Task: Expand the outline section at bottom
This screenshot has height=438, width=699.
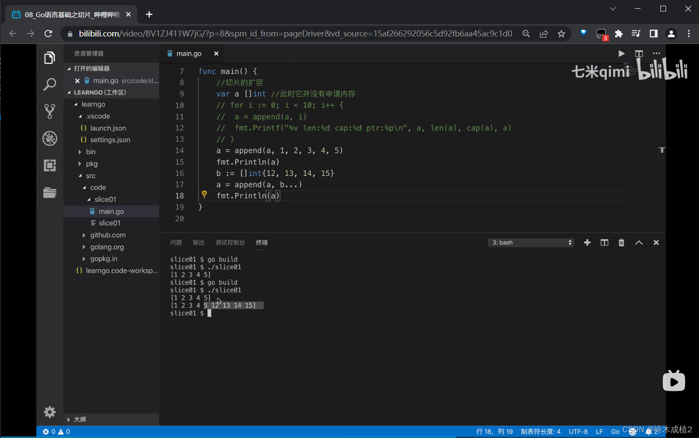Action: pos(69,420)
